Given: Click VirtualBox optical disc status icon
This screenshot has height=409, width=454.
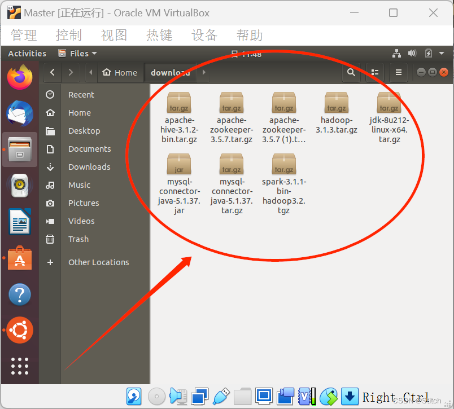Looking at the screenshot, I should pyautogui.click(x=156, y=396).
